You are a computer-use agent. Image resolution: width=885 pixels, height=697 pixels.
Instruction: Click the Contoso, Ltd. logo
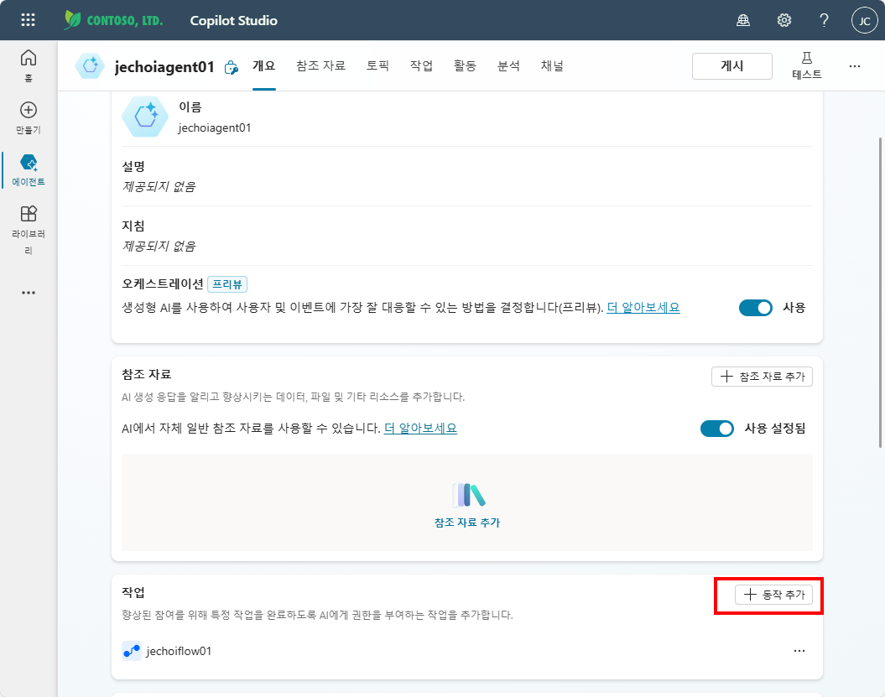click(113, 20)
